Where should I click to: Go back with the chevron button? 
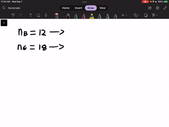pos(4,23)
